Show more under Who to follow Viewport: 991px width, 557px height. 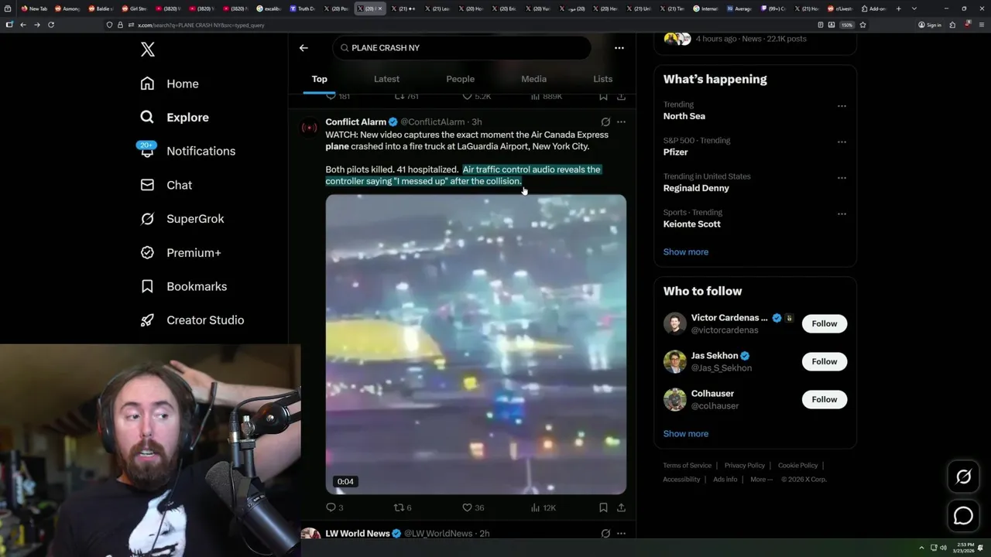tap(685, 434)
